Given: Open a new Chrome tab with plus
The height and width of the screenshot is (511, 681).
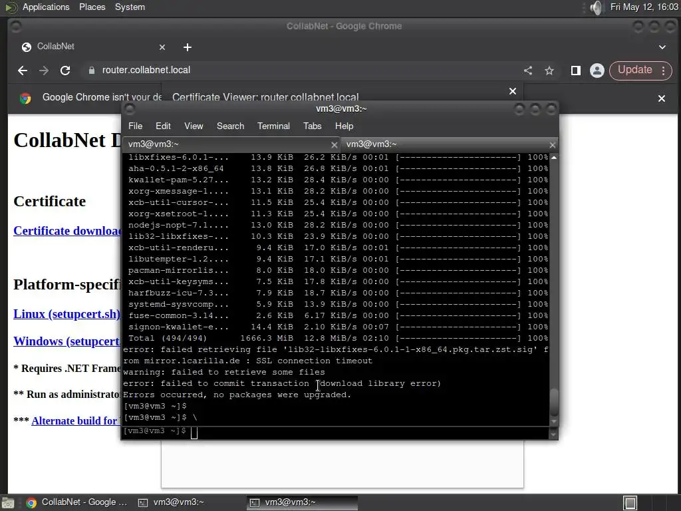Looking at the screenshot, I should pos(187,47).
